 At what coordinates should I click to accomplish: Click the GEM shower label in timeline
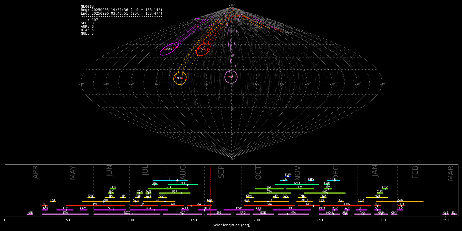(x=333, y=179)
